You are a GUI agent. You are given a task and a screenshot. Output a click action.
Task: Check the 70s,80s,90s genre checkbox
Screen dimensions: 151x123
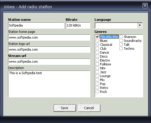(97, 37)
